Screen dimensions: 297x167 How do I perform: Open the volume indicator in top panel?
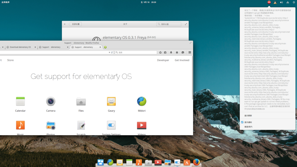tap(282, 2)
